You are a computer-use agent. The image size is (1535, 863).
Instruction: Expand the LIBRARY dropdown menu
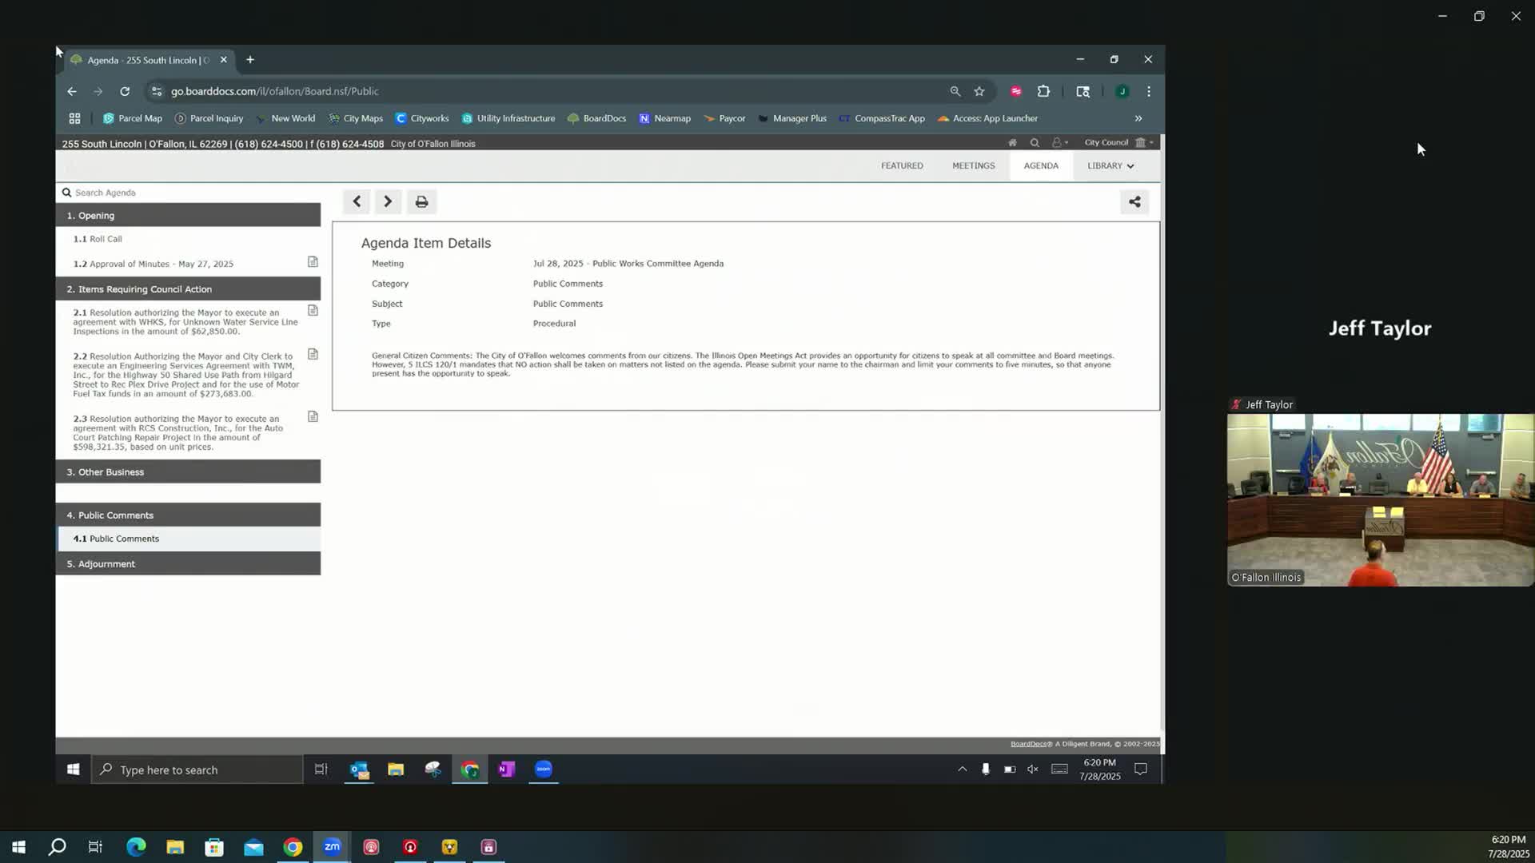(x=1110, y=166)
